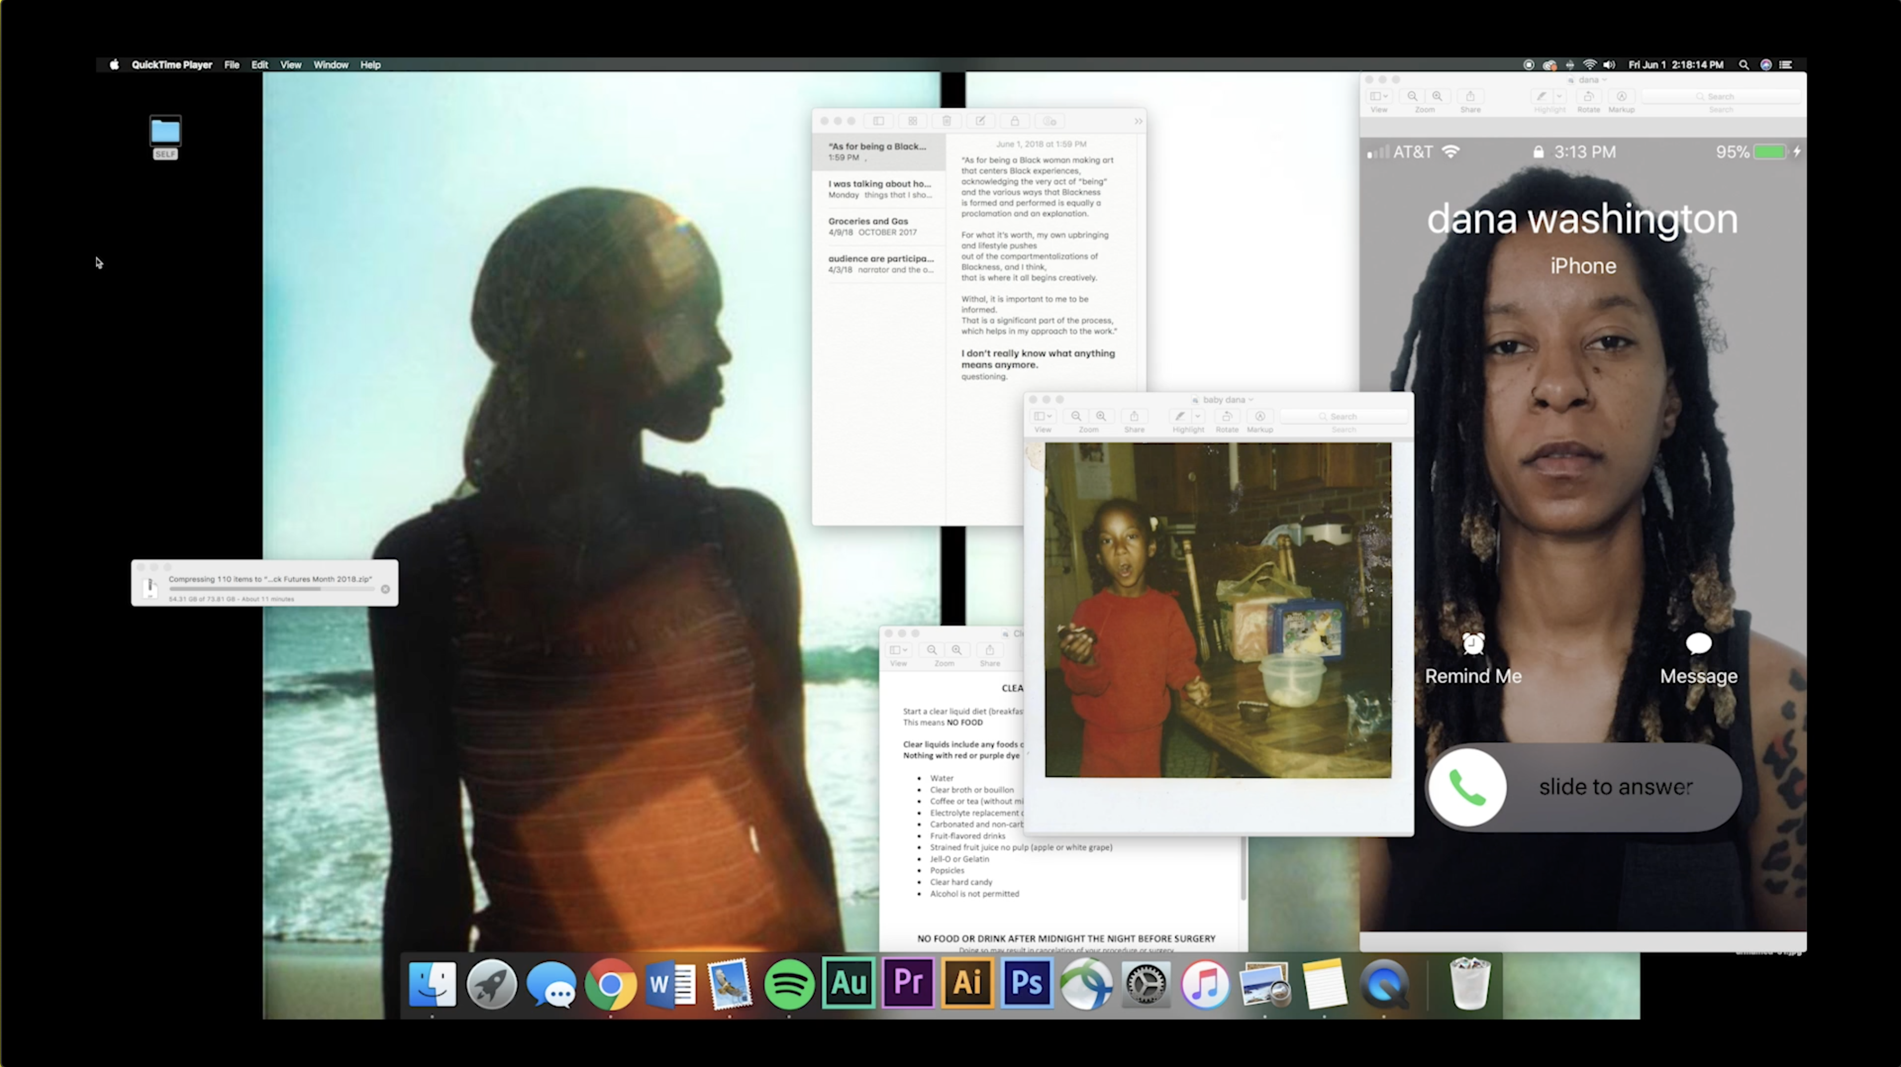This screenshot has width=1901, height=1067.
Task: Open the Apple menu
Action: click(114, 65)
